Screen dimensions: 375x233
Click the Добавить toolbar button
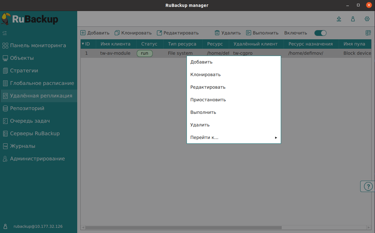[95, 33]
